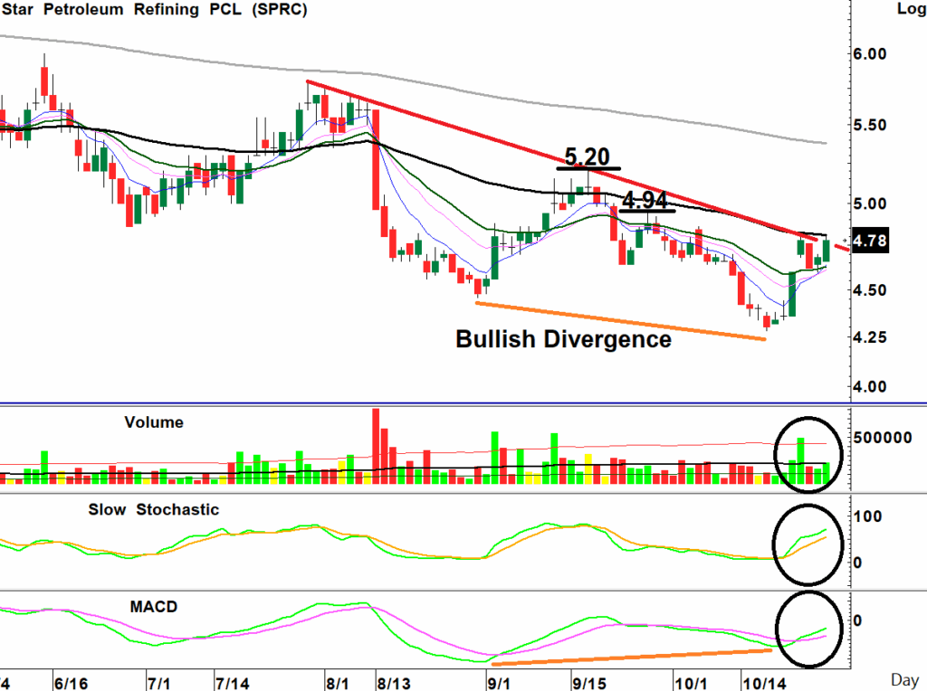The width and height of the screenshot is (927, 691).
Task: Click the 500000 volume axis label
Action: click(884, 438)
